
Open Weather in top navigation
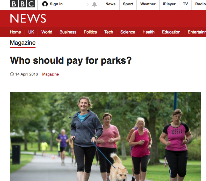pos(148,4)
